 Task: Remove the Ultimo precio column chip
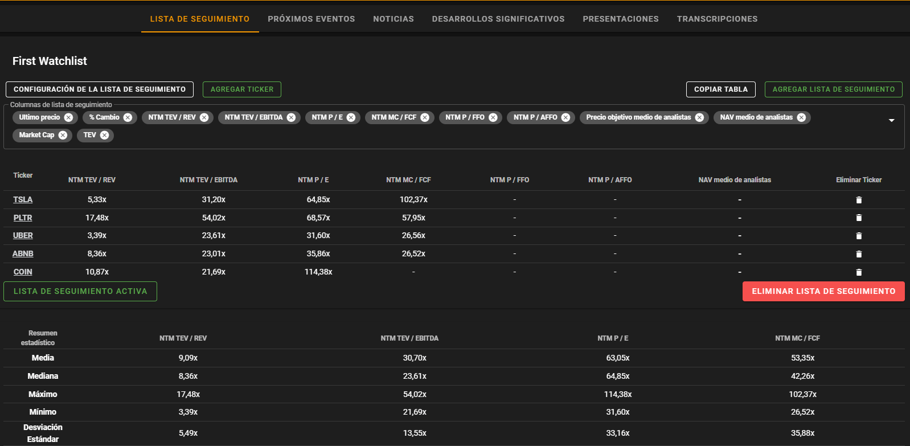(68, 117)
